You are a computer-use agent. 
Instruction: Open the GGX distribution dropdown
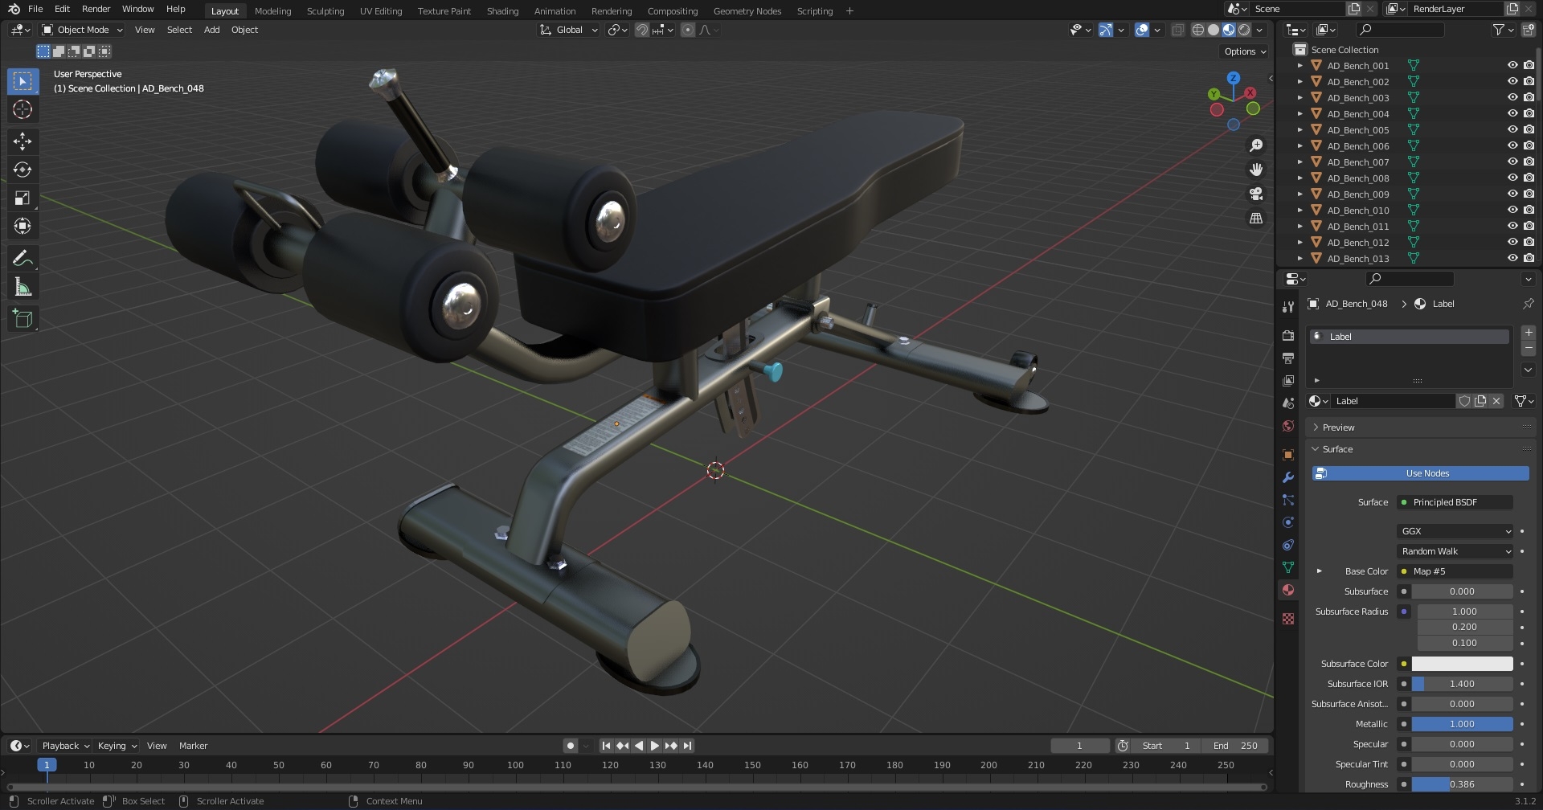[x=1455, y=531]
